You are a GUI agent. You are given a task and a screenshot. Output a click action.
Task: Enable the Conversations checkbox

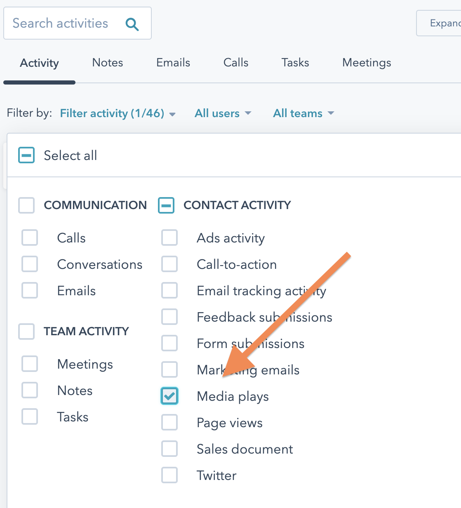(30, 264)
